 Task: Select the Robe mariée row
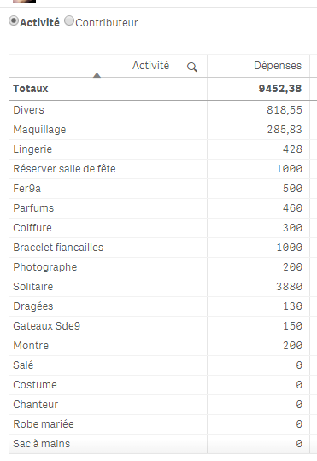[x=159, y=424]
